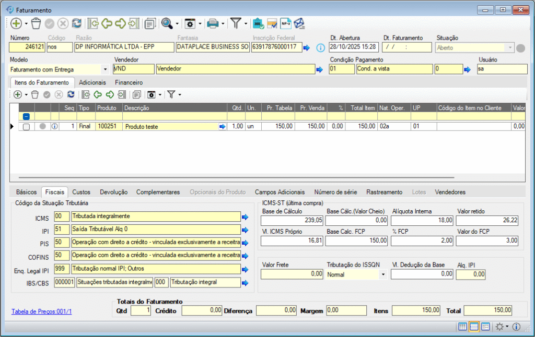535x337 pixels.
Task: Click the printer icon in main toolbar
Action: (213, 23)
